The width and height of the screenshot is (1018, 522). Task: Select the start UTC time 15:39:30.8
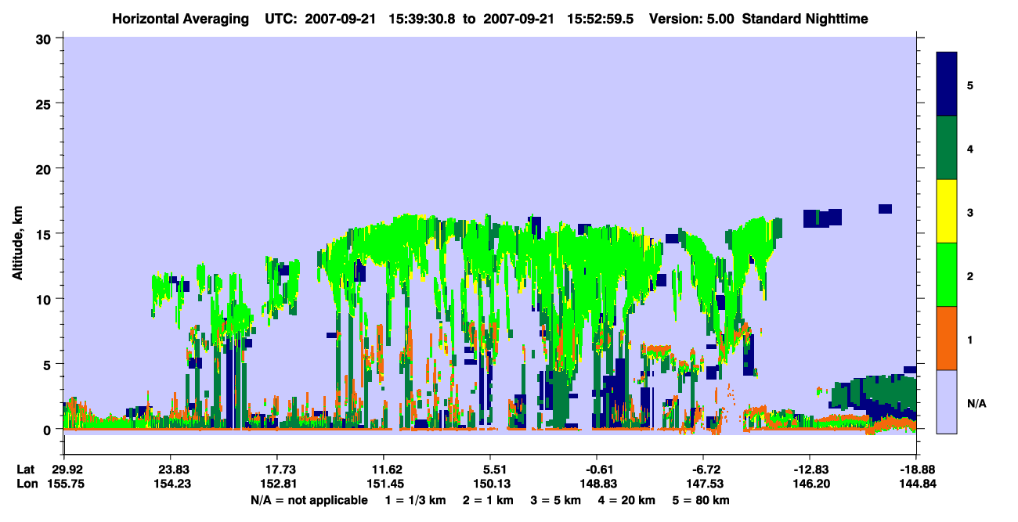428,18
